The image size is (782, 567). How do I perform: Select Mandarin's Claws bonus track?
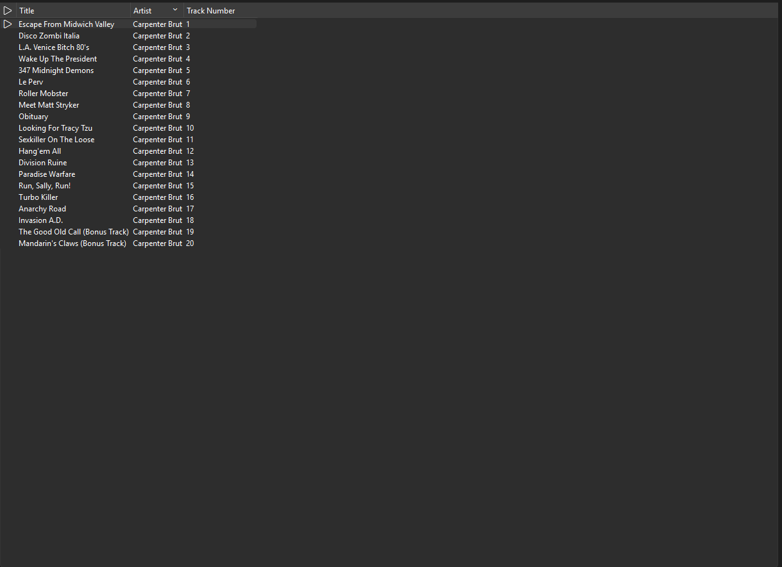(72, 243)
